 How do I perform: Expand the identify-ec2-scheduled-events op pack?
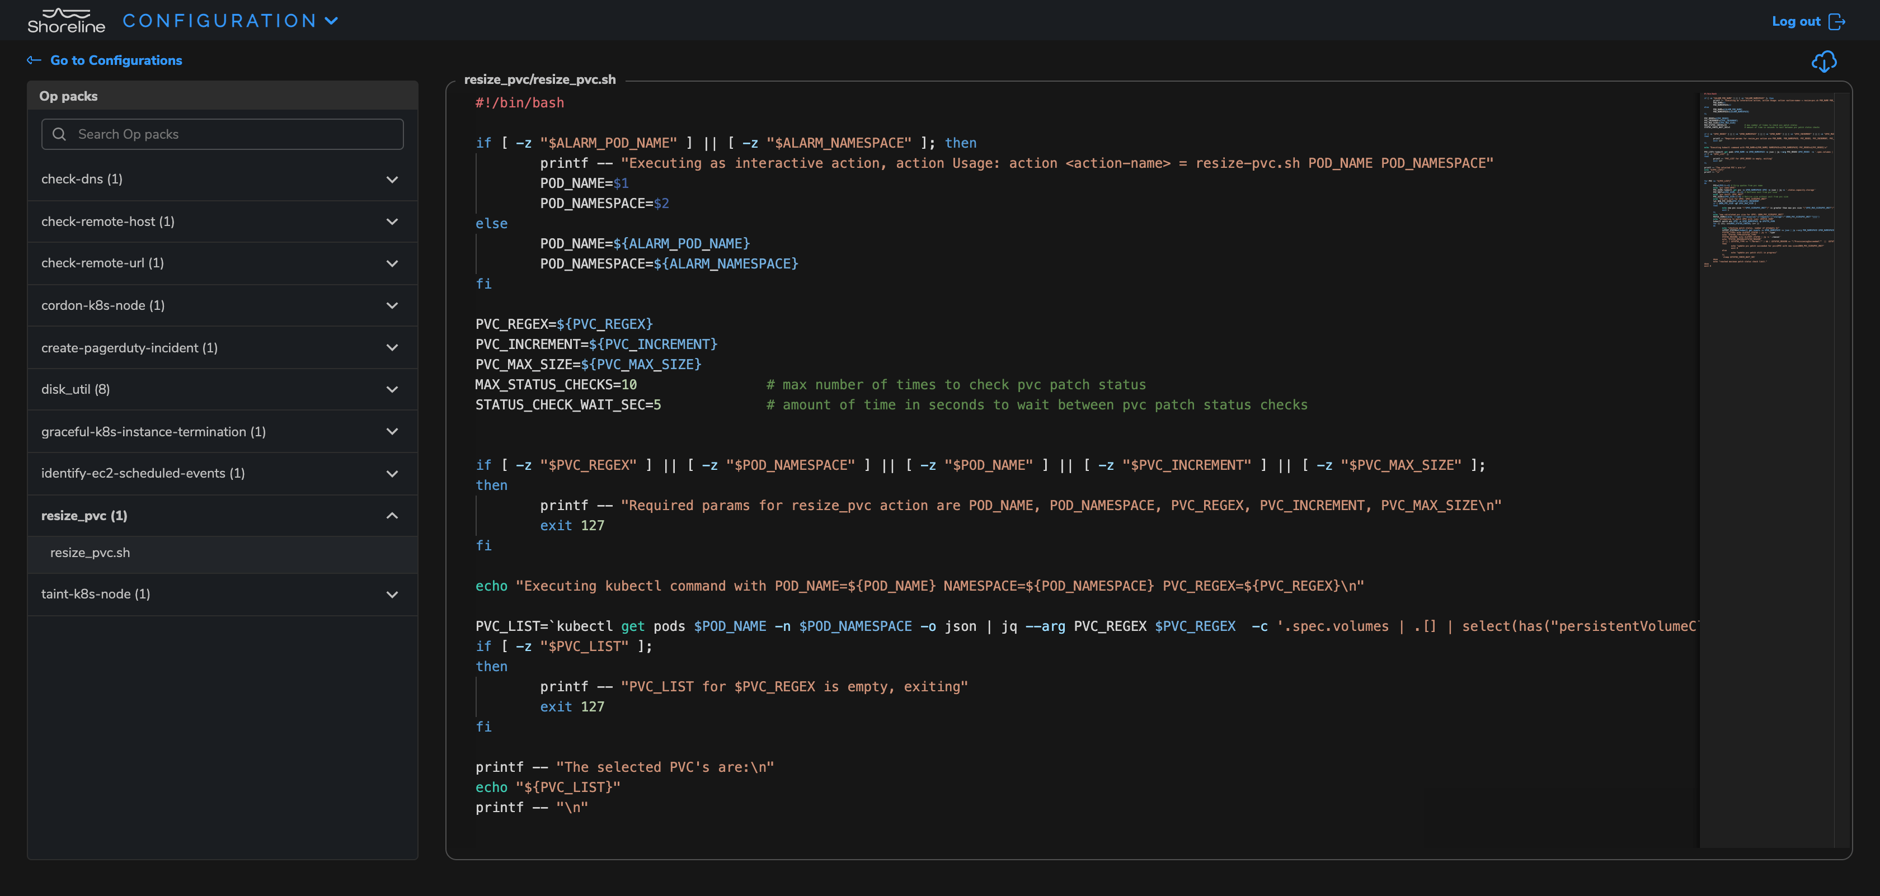(x=392, y=473)
